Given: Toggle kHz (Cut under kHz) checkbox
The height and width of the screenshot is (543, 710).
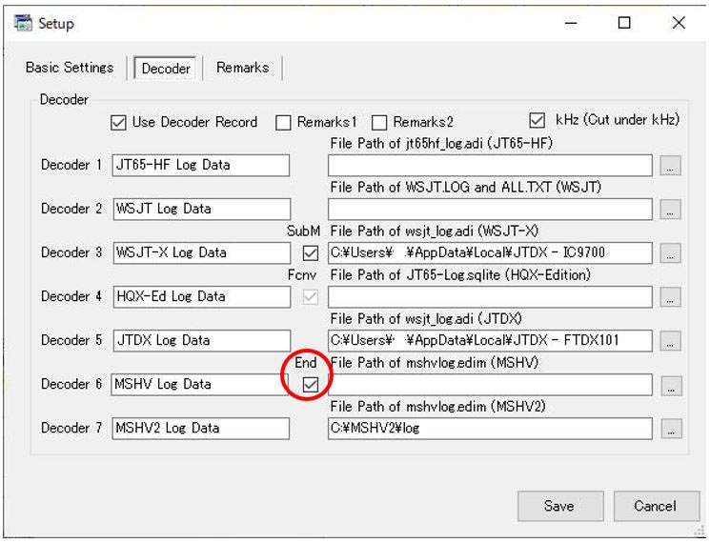Looking at the screenshot, I should tap(538, 120).
